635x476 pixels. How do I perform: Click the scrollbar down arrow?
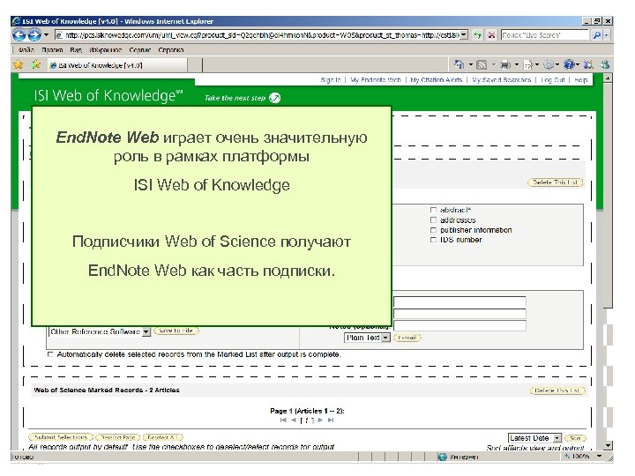tap(607, 446)
